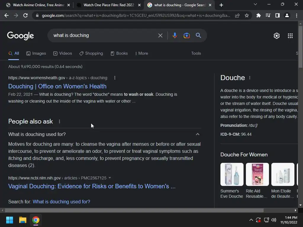
Task: Open Vaginal Douching Evidence for Risks link
Action: pos(92,186)
